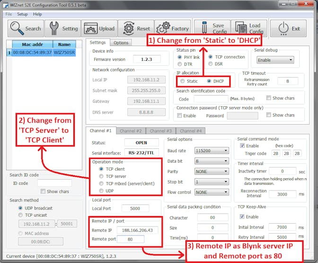Click the Mac addr column header

(x=33, y=44)
